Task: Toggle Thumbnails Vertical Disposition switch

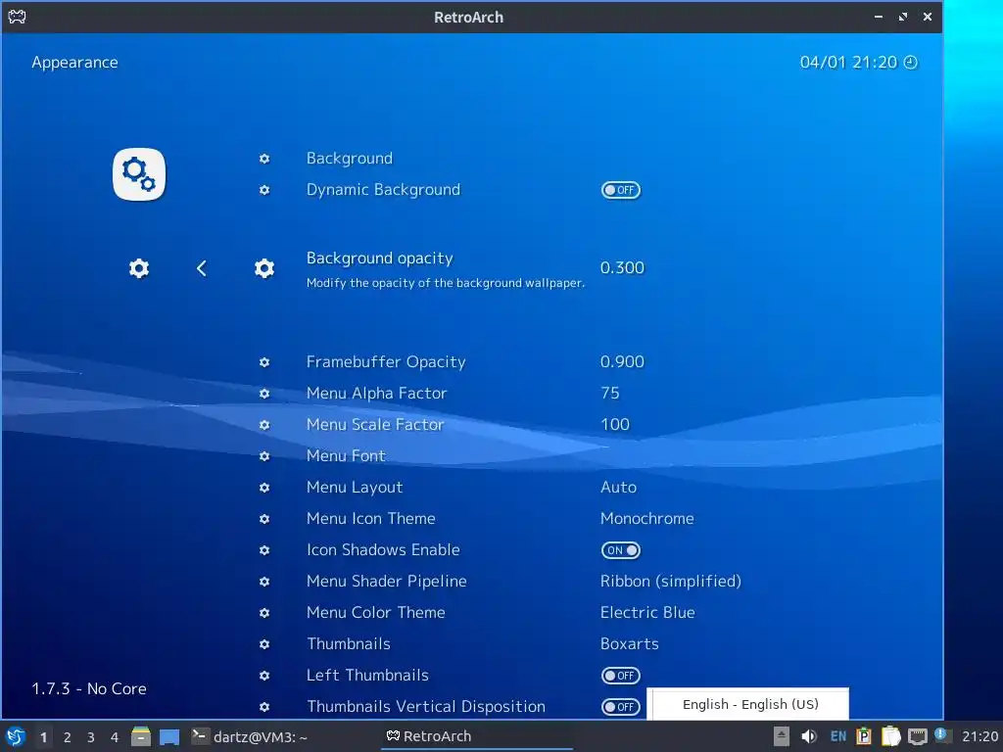Action: click(620, 707)
